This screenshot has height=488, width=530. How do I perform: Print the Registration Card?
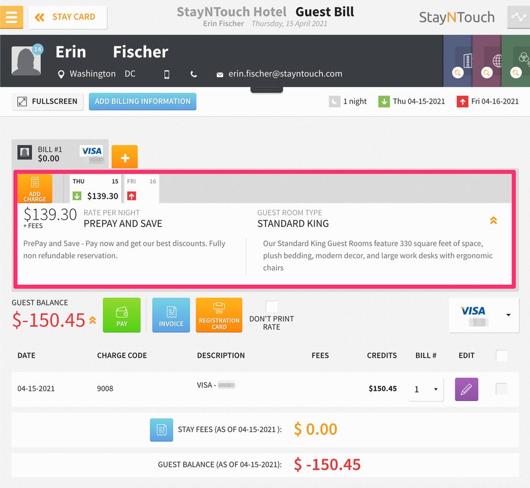pyautogui.click(x=219, y=315)
